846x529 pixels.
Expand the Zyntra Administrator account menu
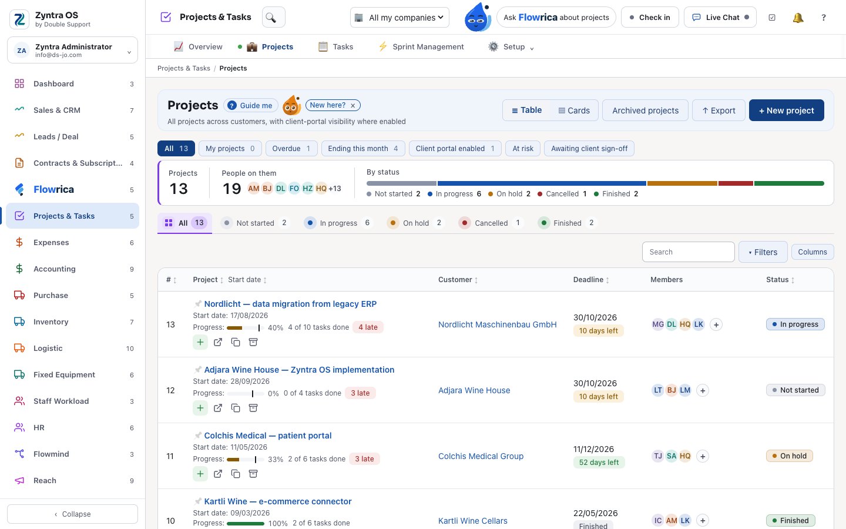point(73,51)
